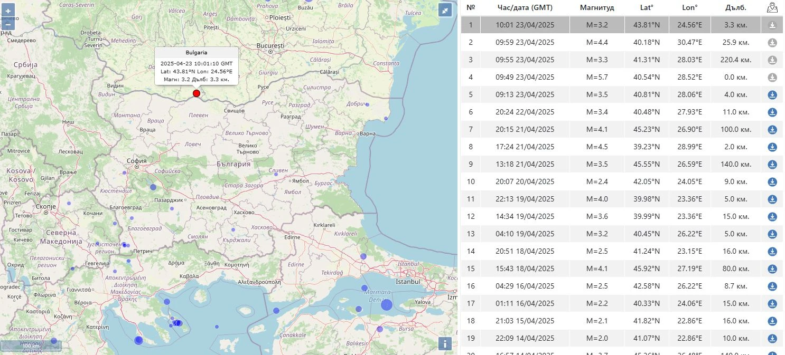The height and width of the screenshot is (355, 785).
Task: Click the 'Час/дата (GMT)' column header
Action: pyautogui.click(x=525, y=7)
